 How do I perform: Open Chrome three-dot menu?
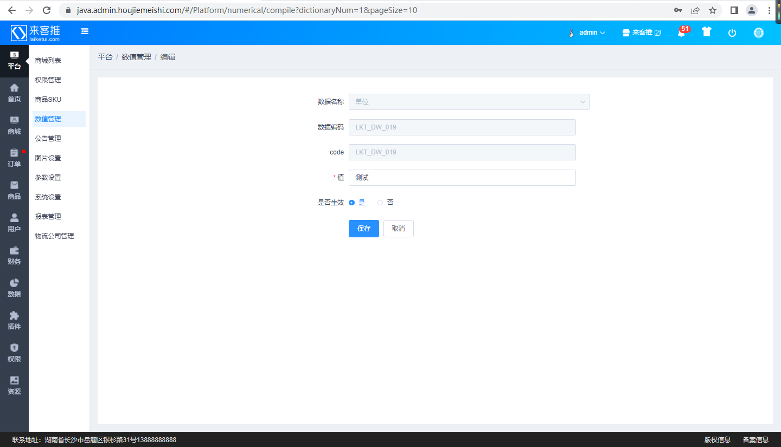(770, 10)
